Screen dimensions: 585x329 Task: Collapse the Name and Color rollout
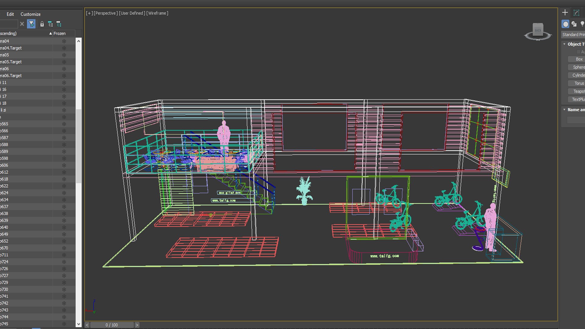[564, 110]
